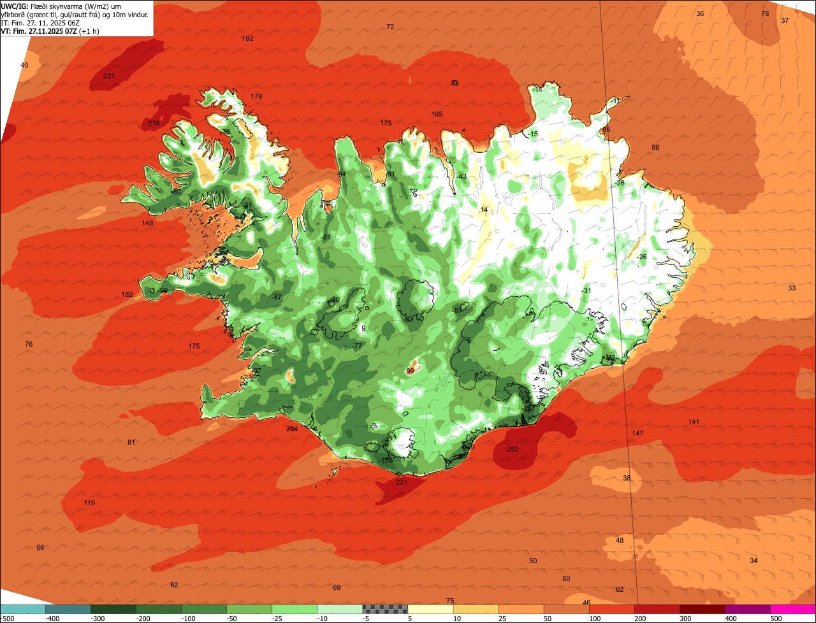Pick the light orange 25 to 50 swatch
The image size is (816, 623).
[521, 609]
